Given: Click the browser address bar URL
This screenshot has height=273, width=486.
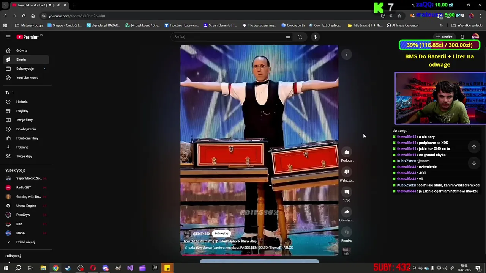Looking at the screenshot, I should 77,16.
